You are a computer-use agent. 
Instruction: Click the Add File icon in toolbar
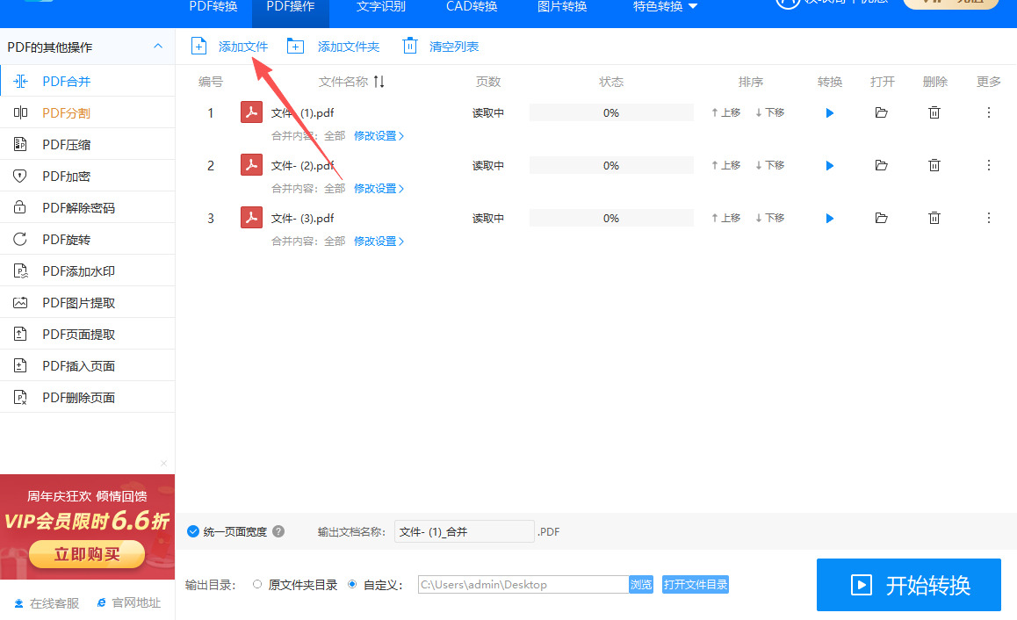199,46
